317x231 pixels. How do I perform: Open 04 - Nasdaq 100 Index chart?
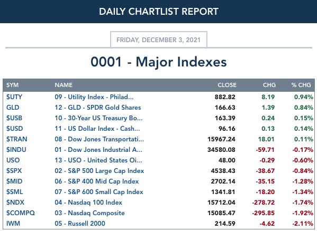tap(88, 203)
